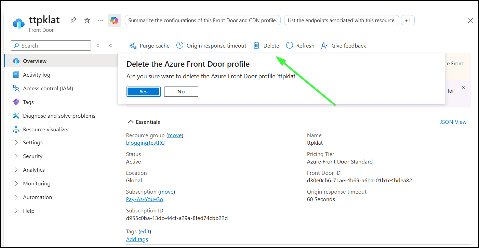
Task: Click the Delete trash icon
Action: 256,45
